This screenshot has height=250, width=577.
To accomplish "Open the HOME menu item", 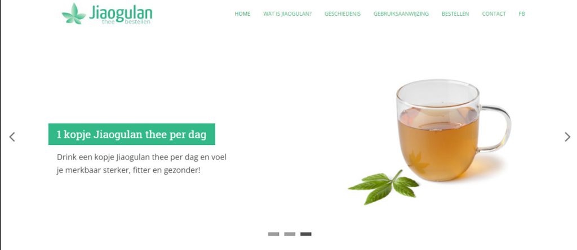I will [242, 14].
